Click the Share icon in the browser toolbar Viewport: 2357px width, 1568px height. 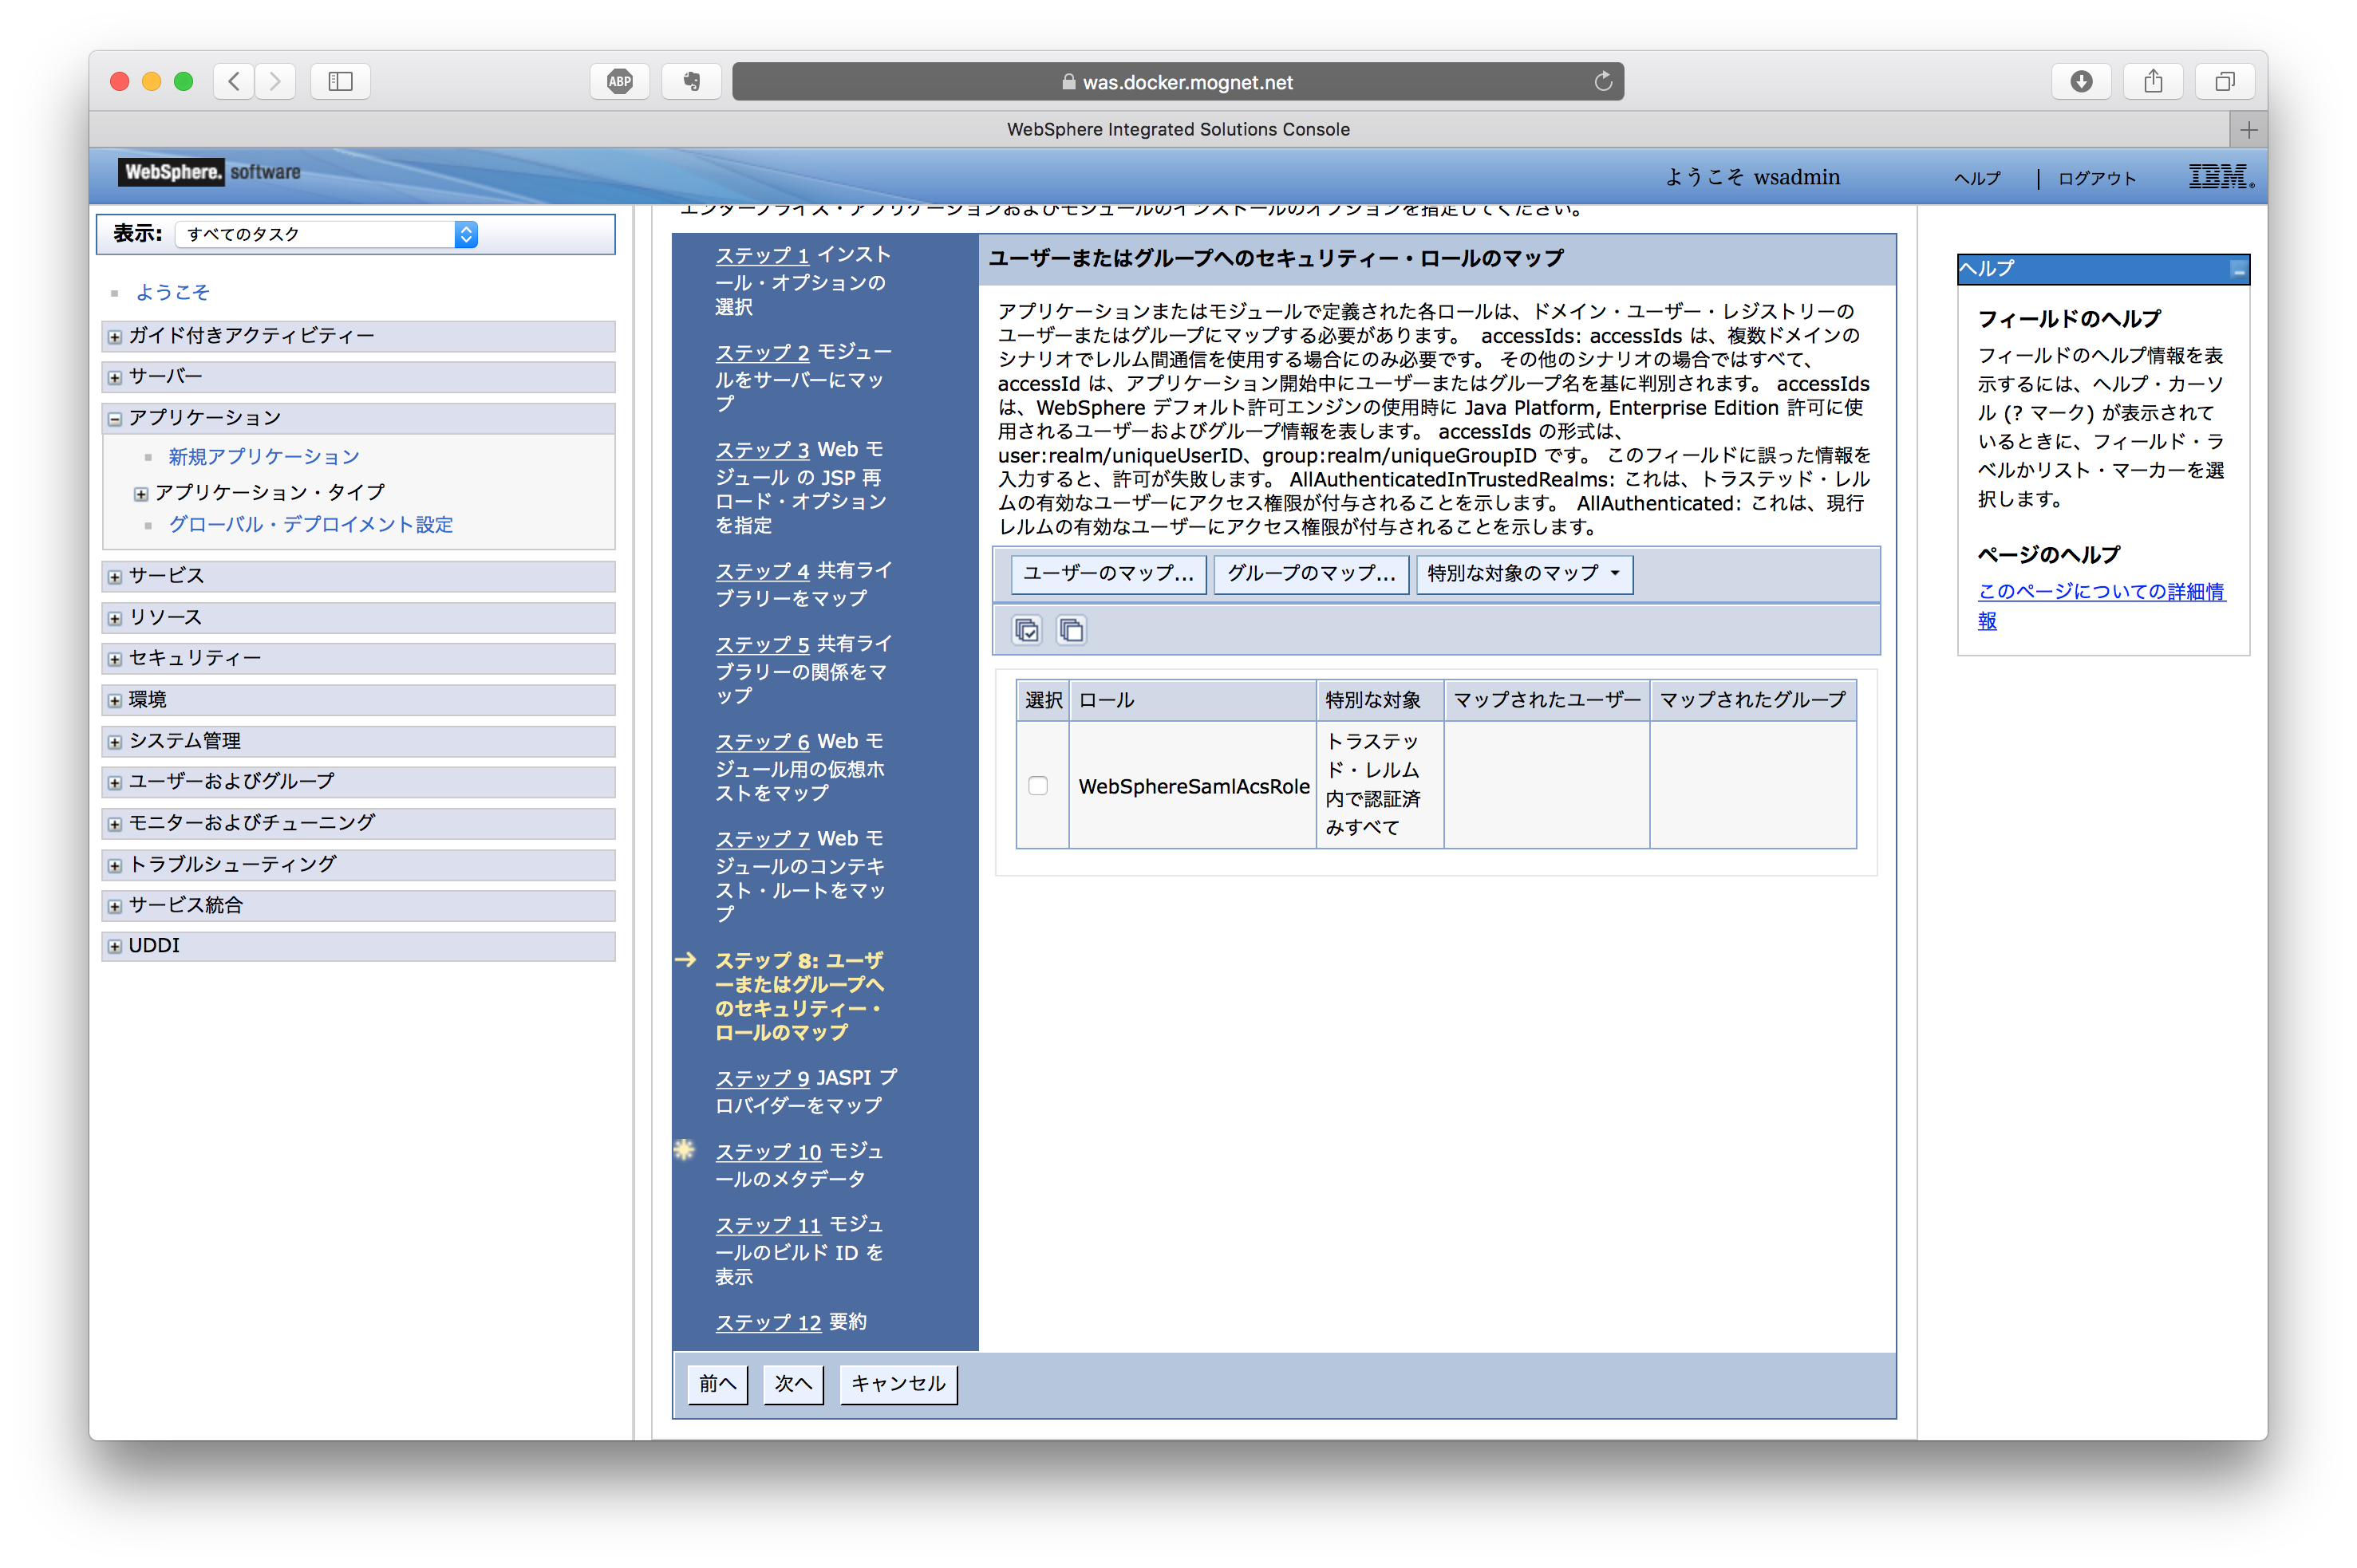(x=2153, y=81)
